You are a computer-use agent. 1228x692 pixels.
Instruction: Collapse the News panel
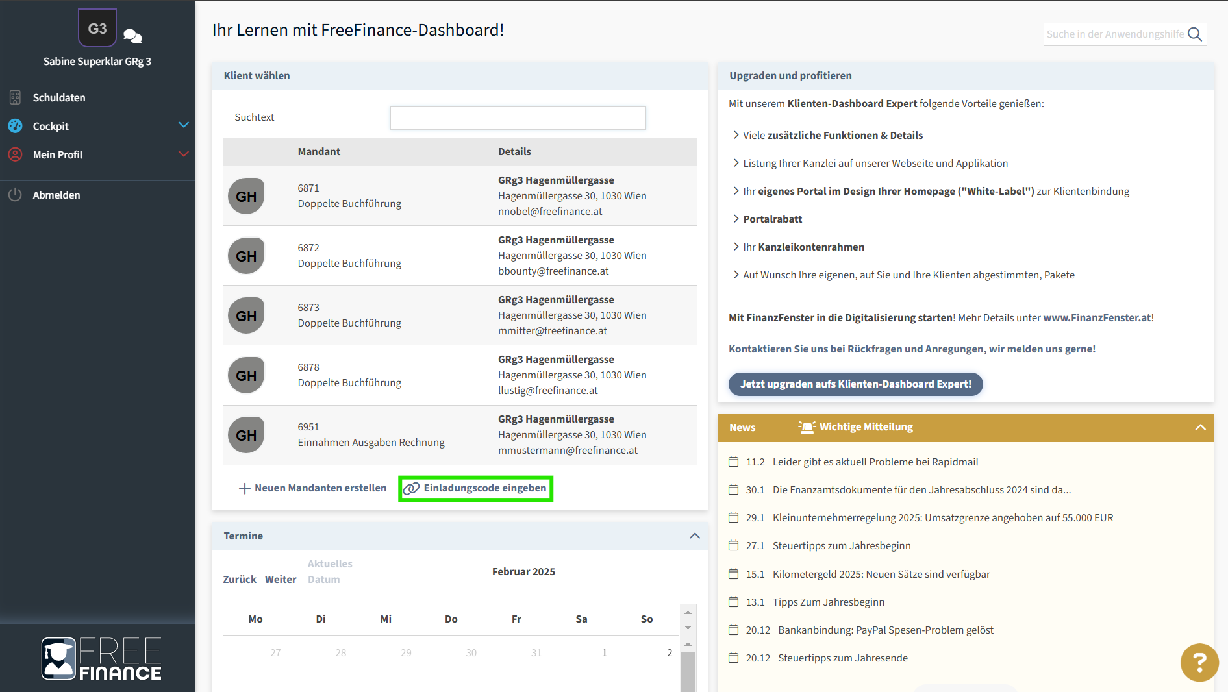1200,427
